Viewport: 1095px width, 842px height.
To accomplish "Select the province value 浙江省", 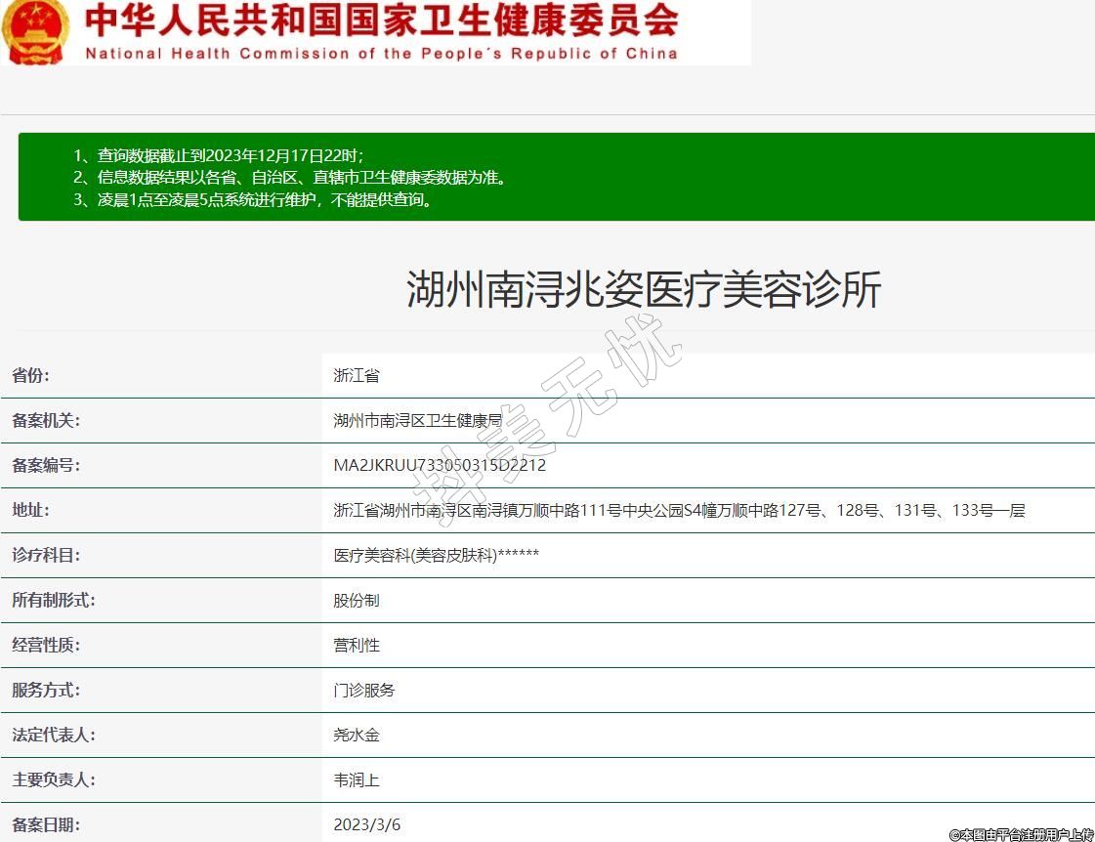I will click(356, 375).
